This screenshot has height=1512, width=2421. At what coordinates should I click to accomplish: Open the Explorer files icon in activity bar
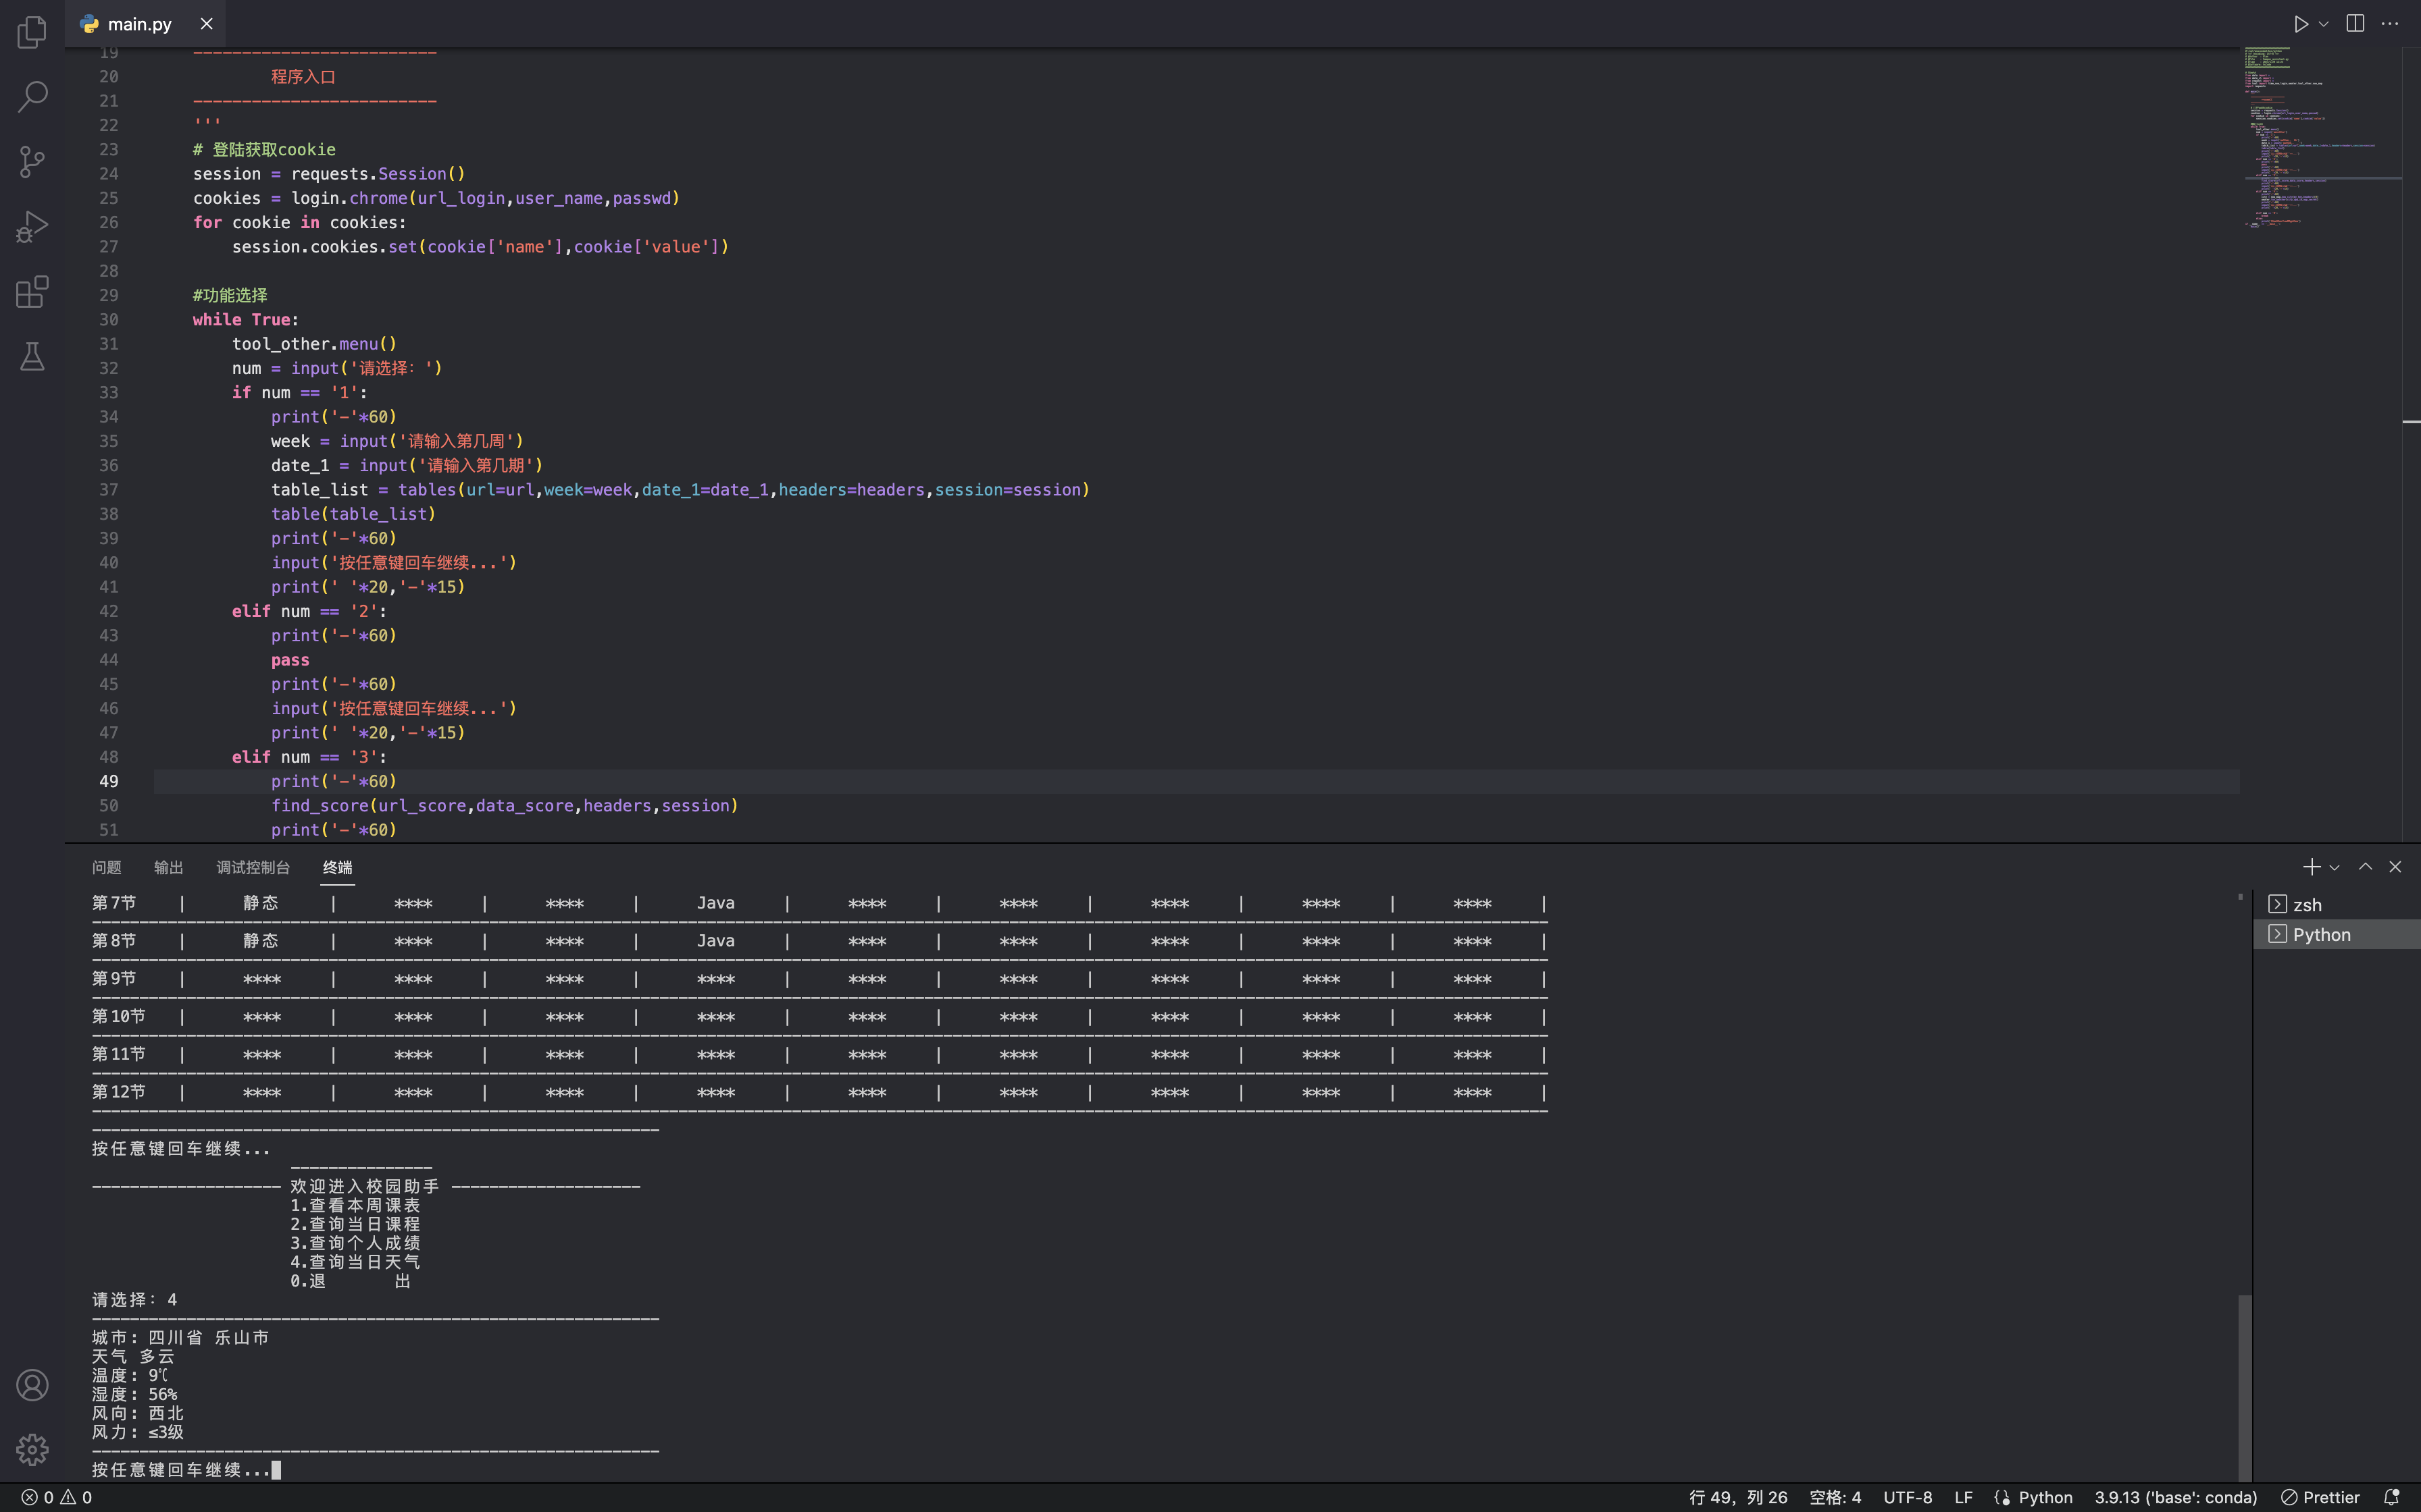pyautogui.click(x=32, y=32)
